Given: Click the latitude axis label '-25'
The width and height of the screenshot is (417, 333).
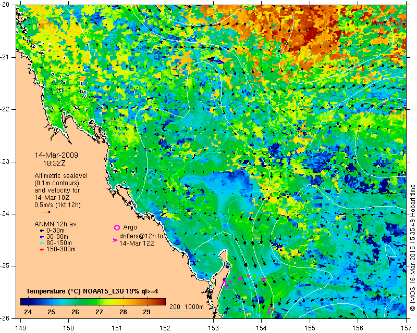Looking at the screenshot, I should [x=6, y=266].
